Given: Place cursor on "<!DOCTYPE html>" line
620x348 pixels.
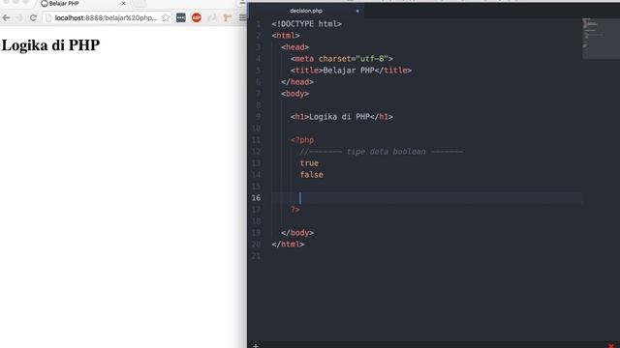Looking at the screenshot, I should click(306, 24).
